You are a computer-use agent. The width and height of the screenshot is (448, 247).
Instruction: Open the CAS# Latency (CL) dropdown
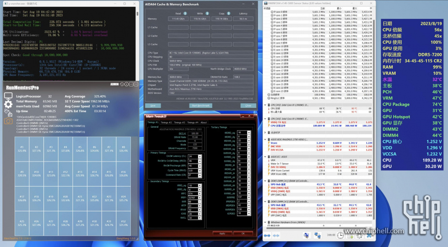[200, 156]
